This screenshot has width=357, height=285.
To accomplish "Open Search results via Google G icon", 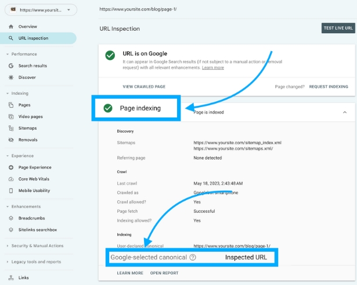I will [11, 66].
